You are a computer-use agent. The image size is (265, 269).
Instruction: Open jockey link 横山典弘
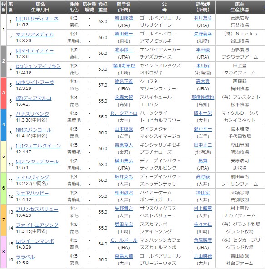pos(124,161)
